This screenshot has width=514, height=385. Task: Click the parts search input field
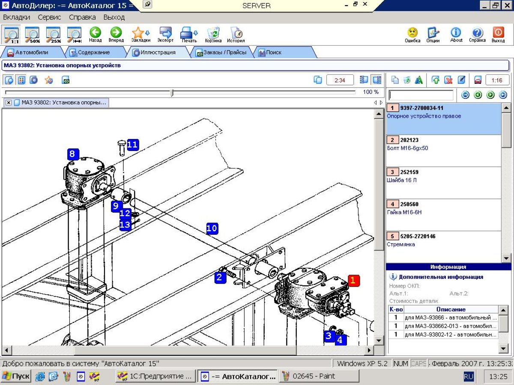tap(421, 95)
